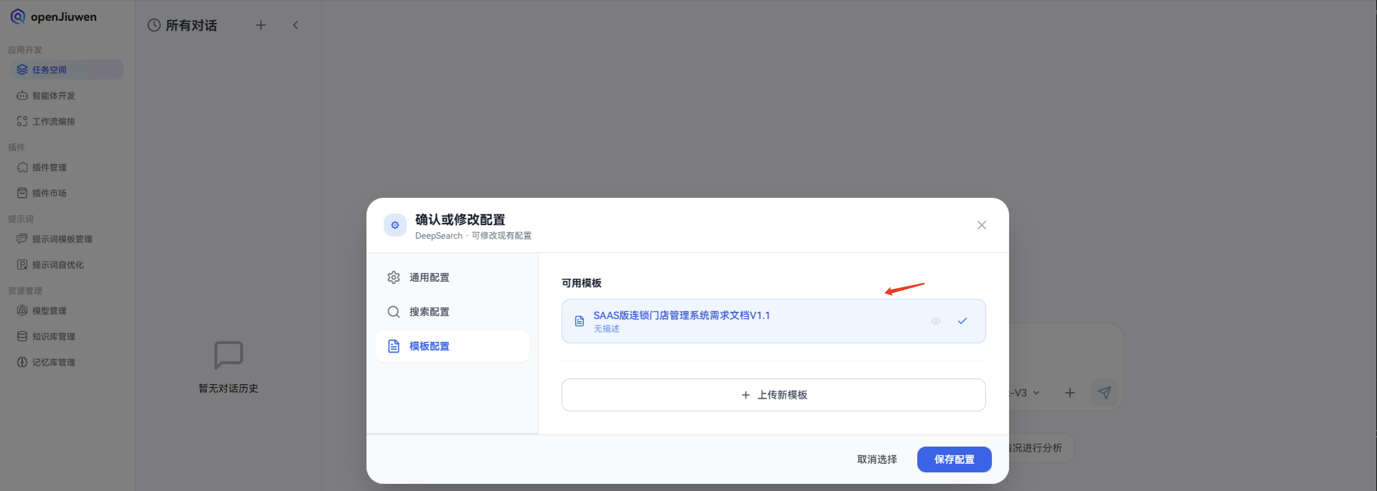Switch to the 搜索配置 tab
1377x491 pixels.
tap(429, 311)
